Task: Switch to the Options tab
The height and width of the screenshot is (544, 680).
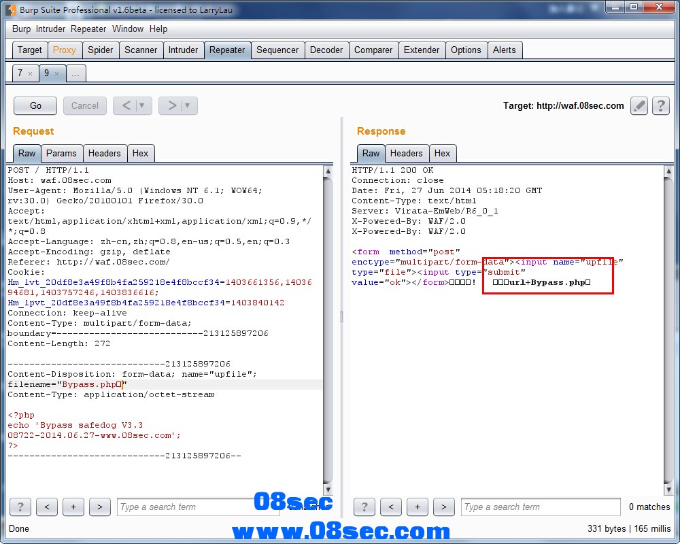Action: (466, 50)
